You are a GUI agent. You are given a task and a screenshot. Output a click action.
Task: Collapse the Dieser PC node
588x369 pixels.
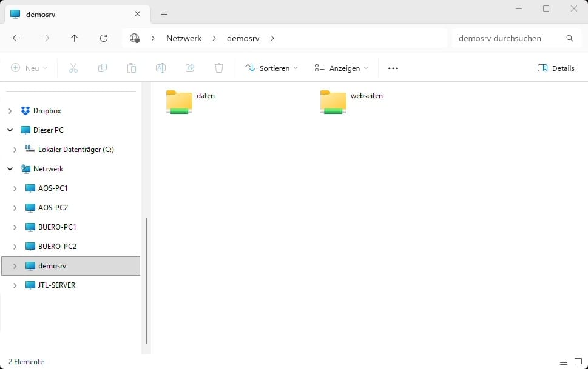pyautogui.click(x=10, y=130)
